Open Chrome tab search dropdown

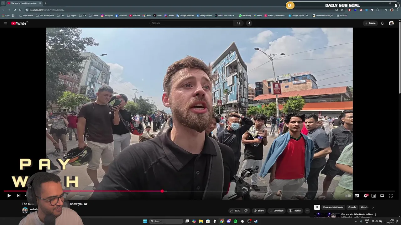tap(3, 3)
